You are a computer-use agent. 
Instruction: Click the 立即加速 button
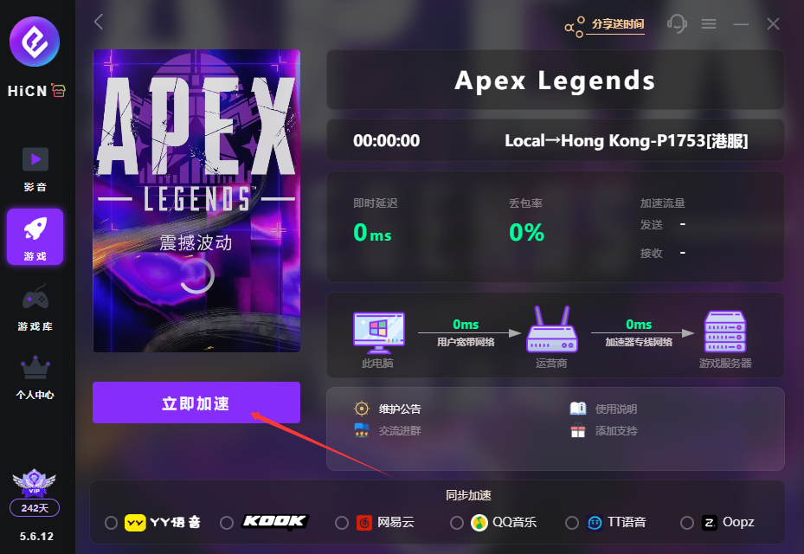tap(196, 403)
